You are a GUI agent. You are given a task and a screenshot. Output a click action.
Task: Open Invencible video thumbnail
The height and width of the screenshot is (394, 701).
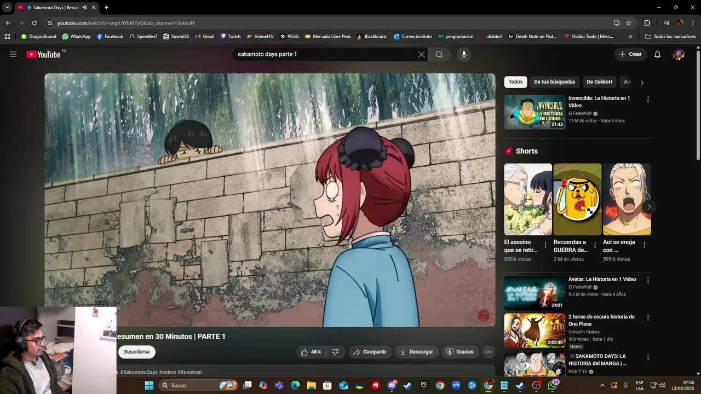(x=535, y=112)
